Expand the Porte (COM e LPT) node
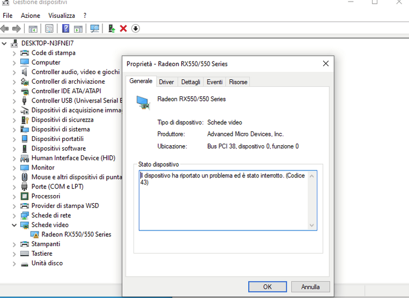The width and height of the screenshot is (409, 298). point(14,187)
